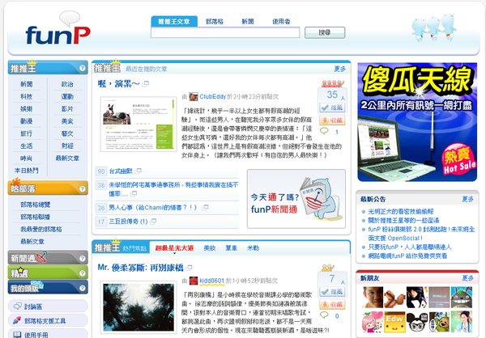Viewport: 486px width, 338px height.
Task: Open the ClubEddy user profile link
Action: coord(212,96)
